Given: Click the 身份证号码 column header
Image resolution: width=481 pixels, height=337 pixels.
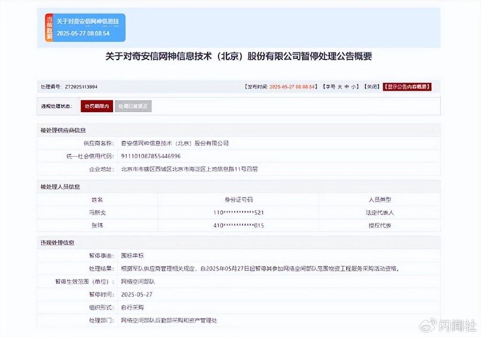Looking at the screenshot, I should click(239, 199).
